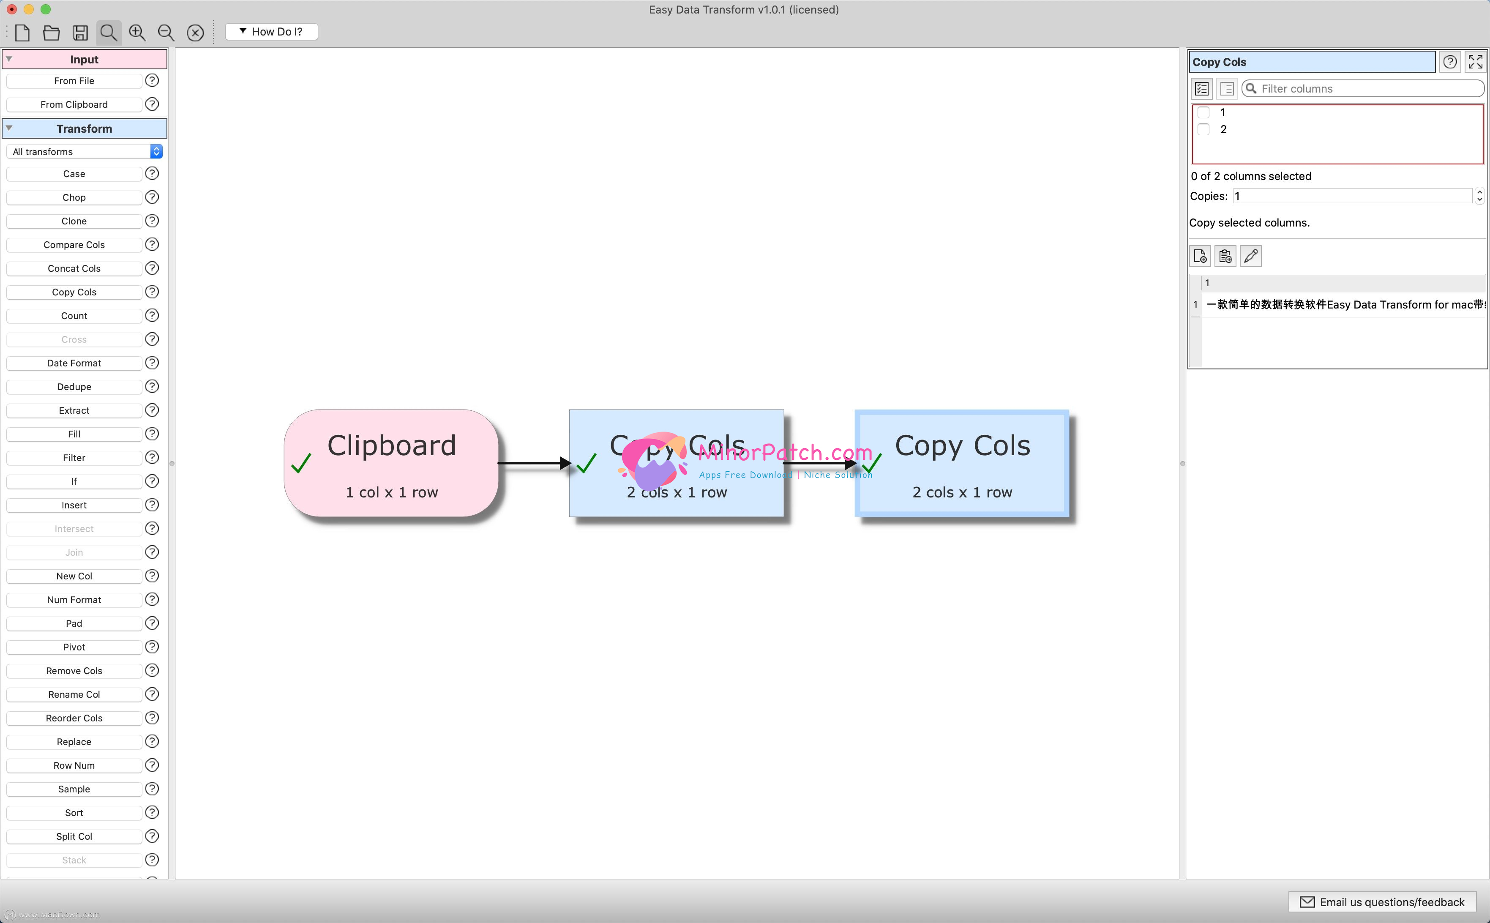
Task: Click the Copies stepper arrows
Action: point(1479,196)
